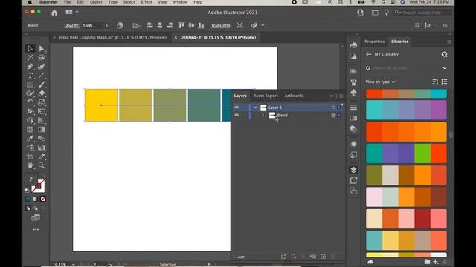
Task: Click the Opacity 100% input field
Action: [92, 26]
